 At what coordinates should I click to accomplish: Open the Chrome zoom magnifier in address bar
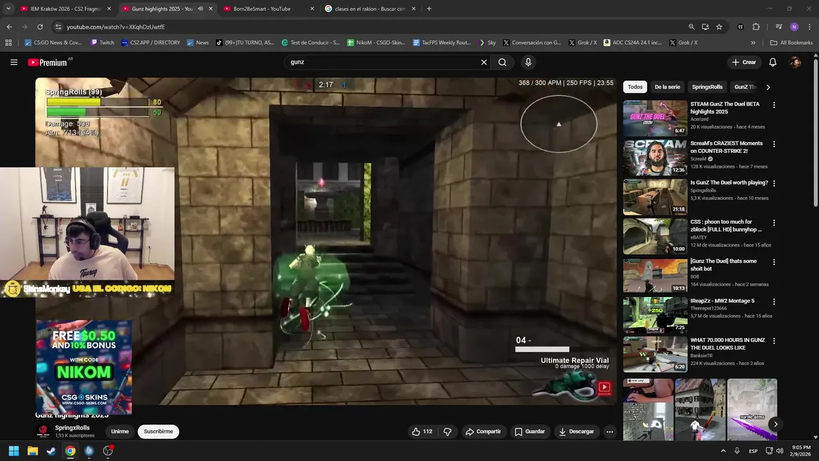pyautogui.click(x=691, y=27)
